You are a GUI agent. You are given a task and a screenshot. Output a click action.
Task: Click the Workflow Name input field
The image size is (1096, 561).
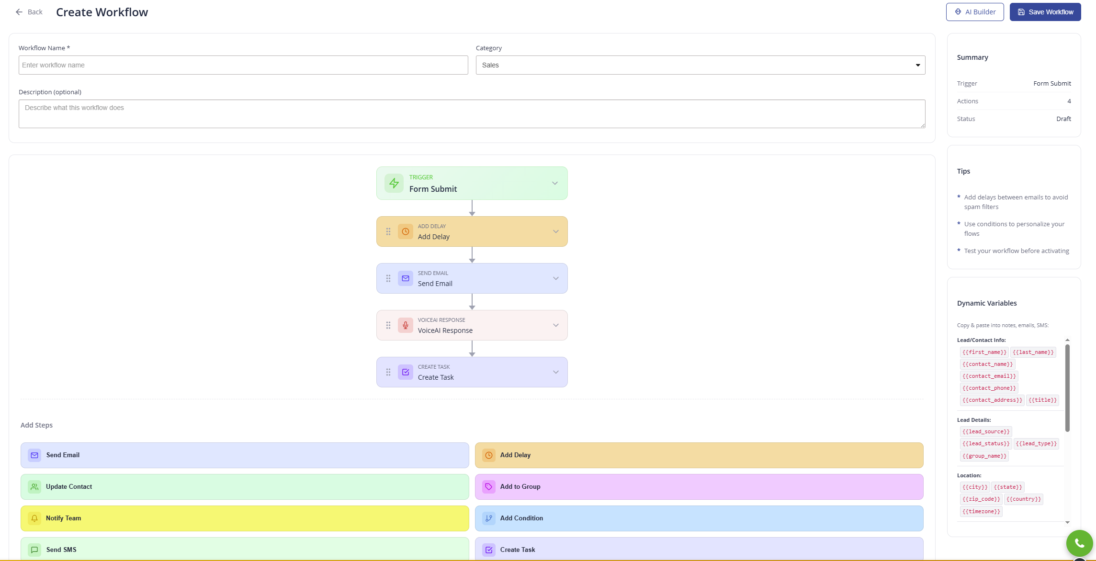pyautogui.click(x=243, y=65)
